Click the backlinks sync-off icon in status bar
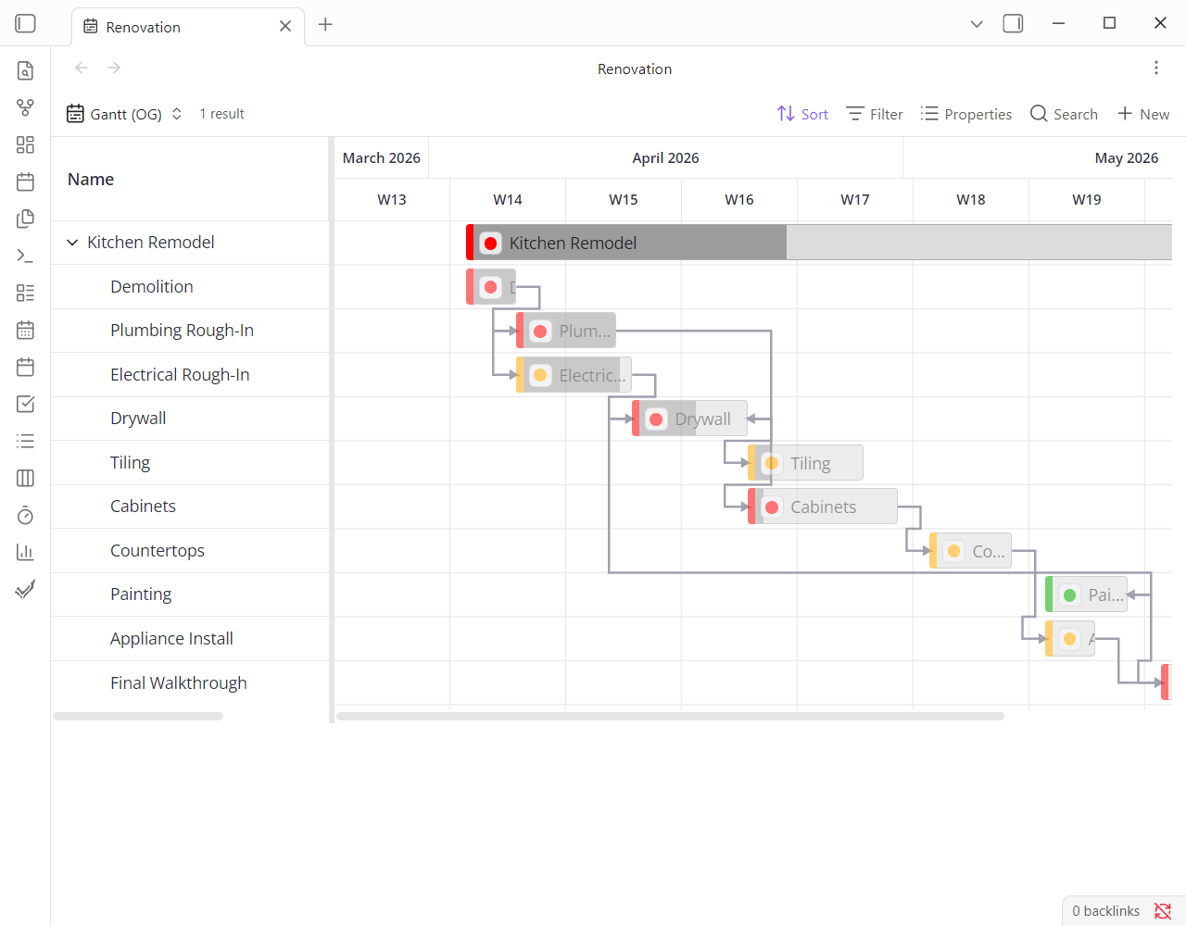This screenshot has height=926, width=1186. pyautogui.click(x=1163, y=911)
